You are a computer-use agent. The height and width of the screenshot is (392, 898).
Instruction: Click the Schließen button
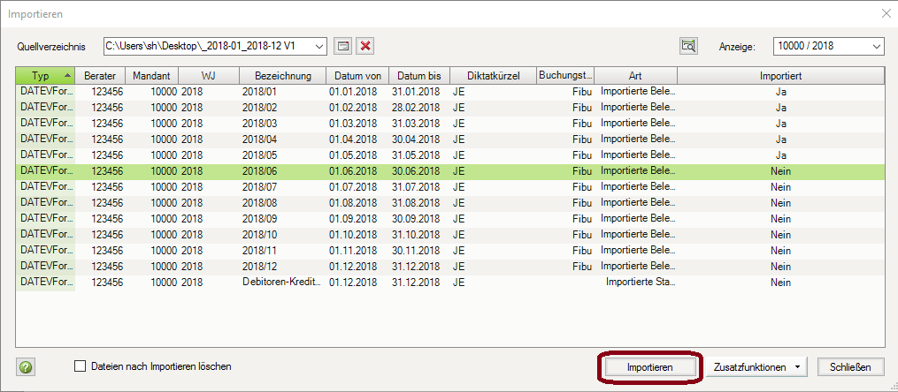[850, 367]
